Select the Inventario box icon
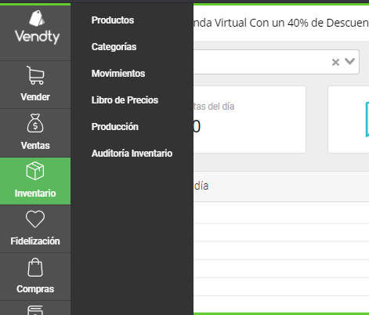The image size is (369, 315). [x=35, y=171]
